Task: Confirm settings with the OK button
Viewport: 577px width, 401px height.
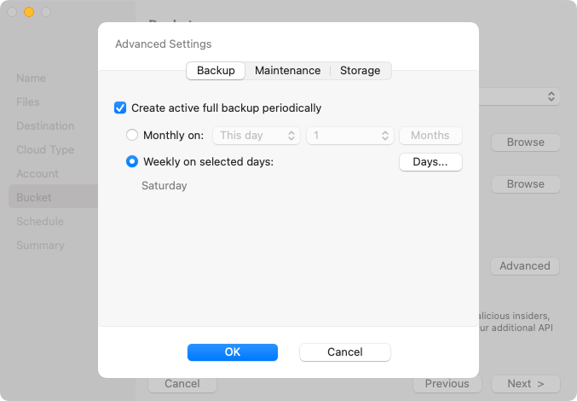Action: (233, 352)
